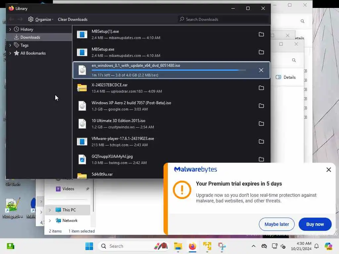
Task: Open the Organize menu
Action: point(41,20)
